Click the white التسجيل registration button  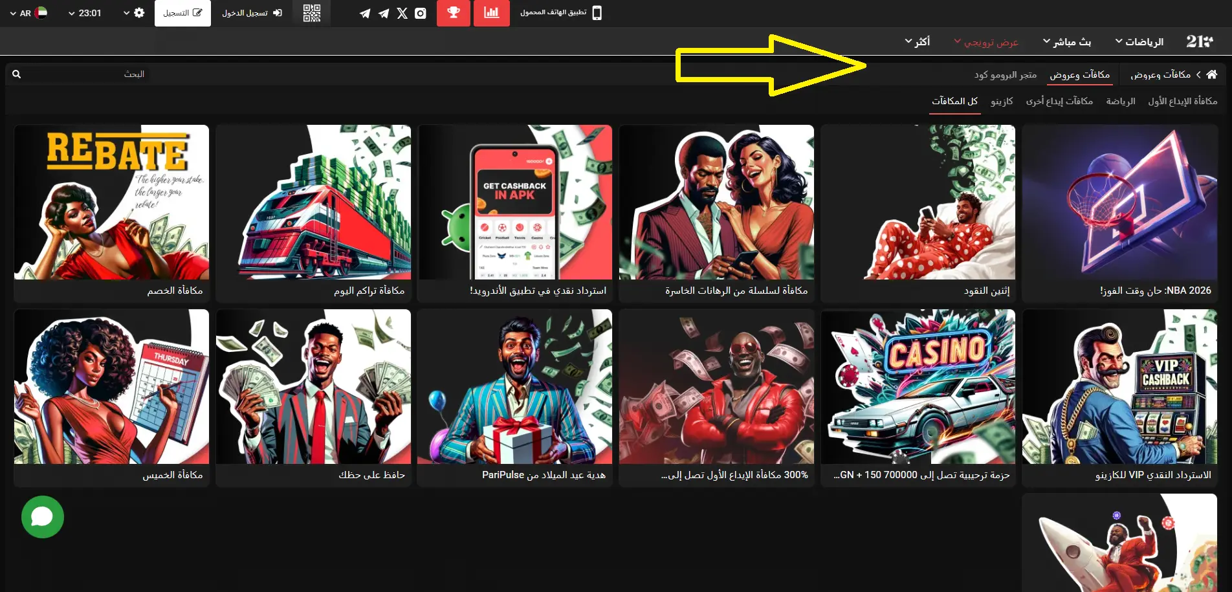click(x=182, y=13)
